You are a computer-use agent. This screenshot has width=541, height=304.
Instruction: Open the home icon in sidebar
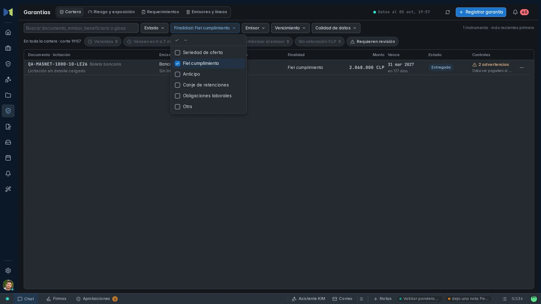pyautogui.click(x=8, y=32)
